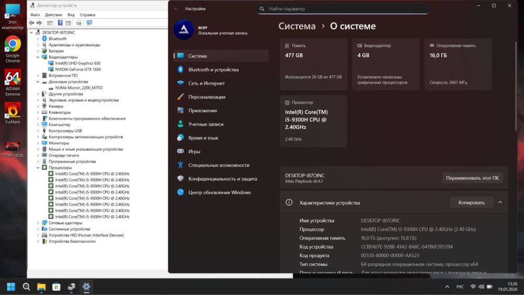Collapse 'Процессоры' node
The image size is (524, 295).
click(x=38, y=167)
